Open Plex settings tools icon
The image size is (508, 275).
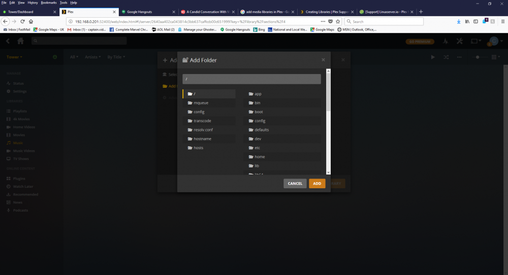(460, 41)
